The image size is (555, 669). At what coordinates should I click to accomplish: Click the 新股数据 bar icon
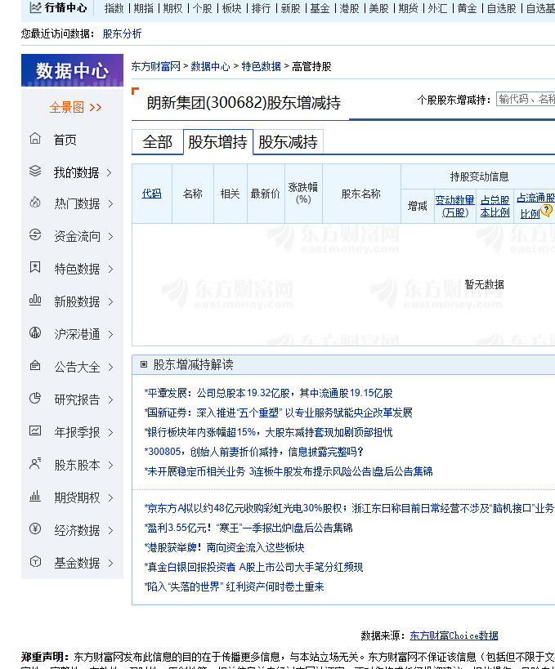click(35, 300)
